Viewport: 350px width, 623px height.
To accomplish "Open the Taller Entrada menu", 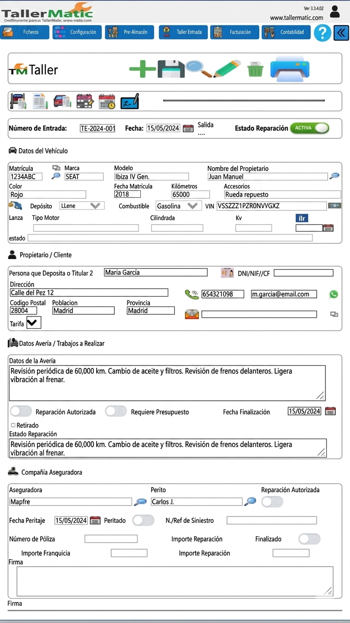I will coord(183,32).
